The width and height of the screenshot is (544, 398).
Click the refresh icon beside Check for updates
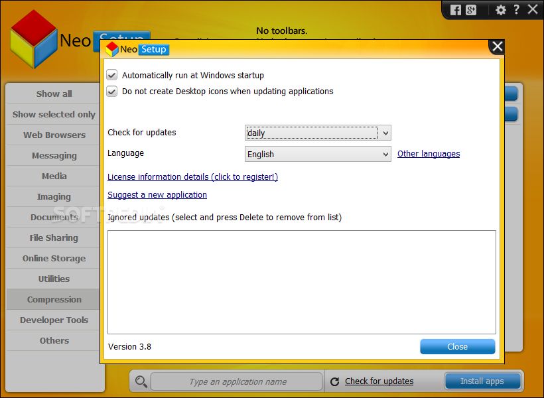[334, 381]
